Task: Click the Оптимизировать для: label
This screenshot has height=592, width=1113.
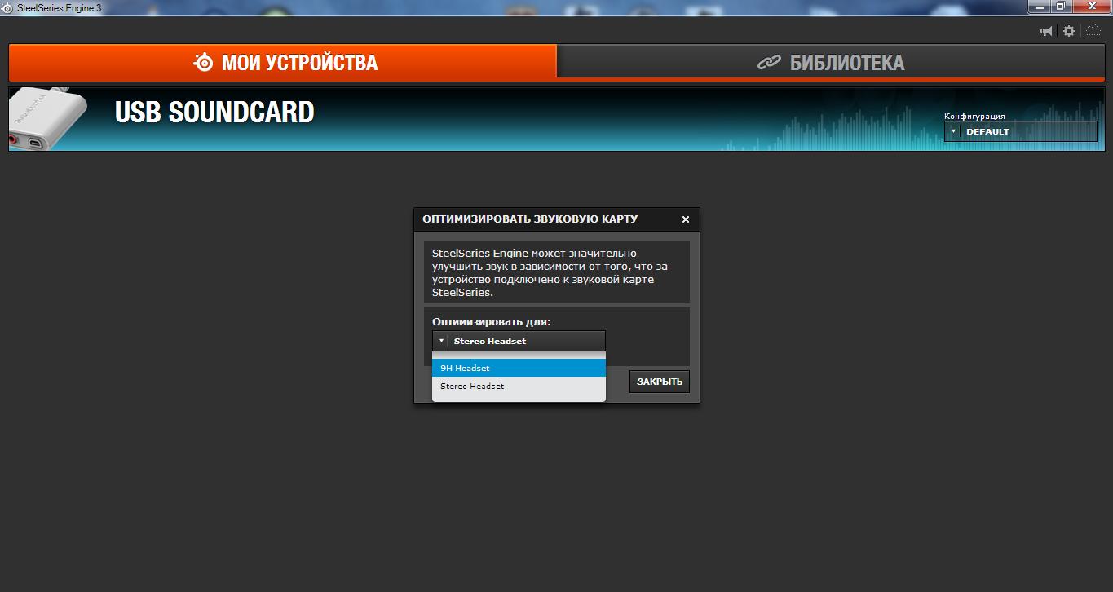Action: click(492, 322)
